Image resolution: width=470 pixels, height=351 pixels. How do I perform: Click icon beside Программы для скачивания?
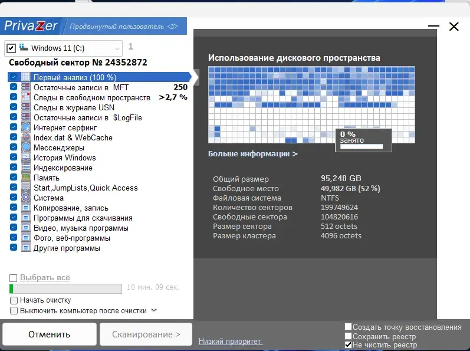click(x=26, y=218)
